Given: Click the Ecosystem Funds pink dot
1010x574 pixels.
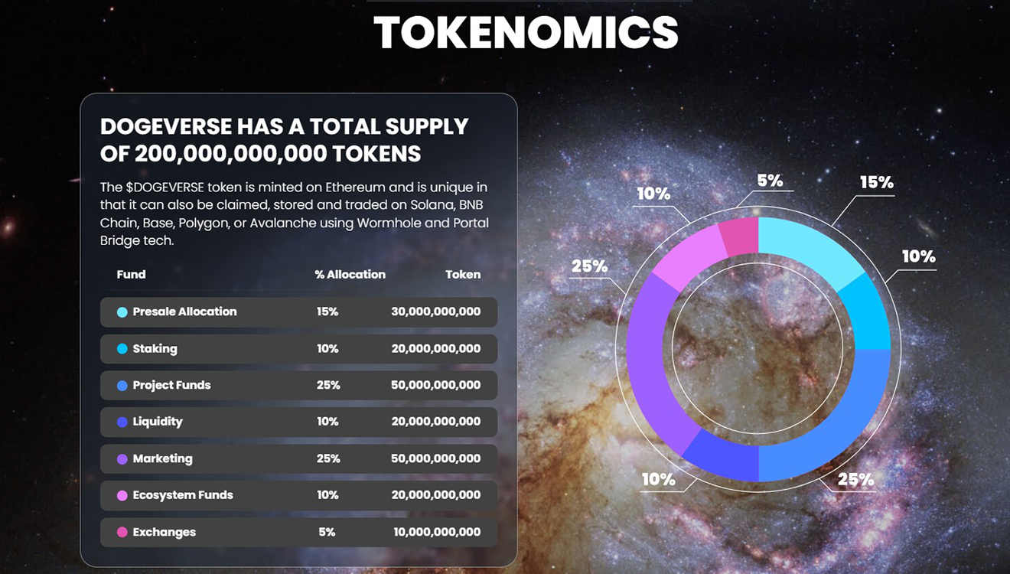Looking at the screenshot, I should (122, 496).
